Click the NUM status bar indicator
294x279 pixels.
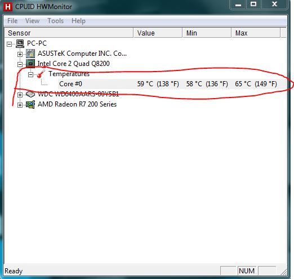tap(247, 271)
